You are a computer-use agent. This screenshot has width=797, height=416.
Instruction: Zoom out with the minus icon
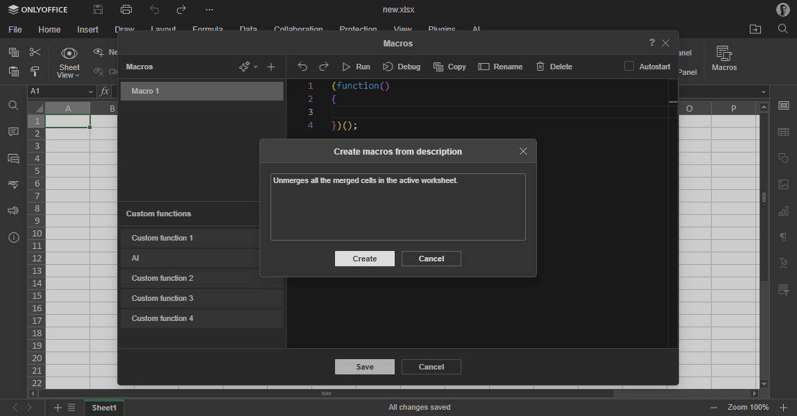click(x=714, y=408)
